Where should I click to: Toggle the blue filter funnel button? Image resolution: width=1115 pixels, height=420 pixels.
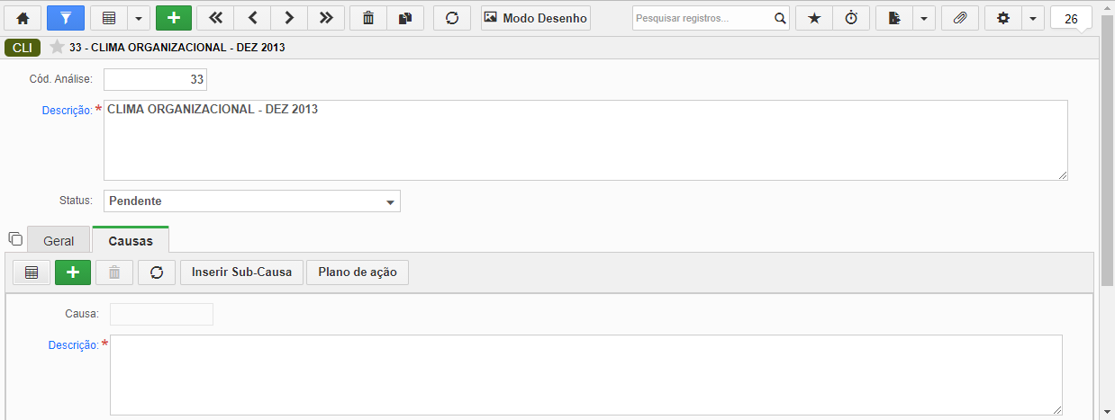[66, 18]
